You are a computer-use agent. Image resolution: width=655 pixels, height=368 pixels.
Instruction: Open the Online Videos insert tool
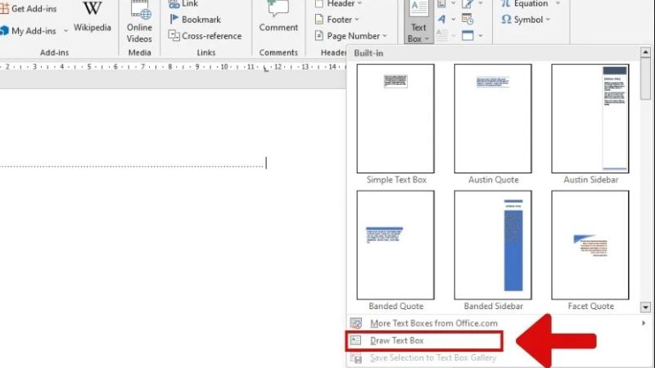tap(139, 22)
